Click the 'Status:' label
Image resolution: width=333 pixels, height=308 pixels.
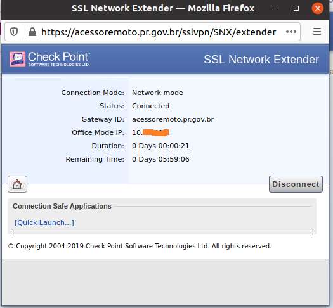(112, 106)
